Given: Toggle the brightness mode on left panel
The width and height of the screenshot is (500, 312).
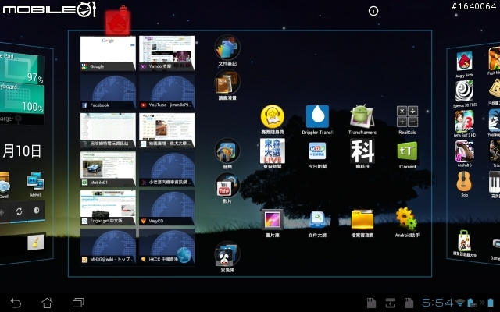Looking at the screenshot, I should coord(37,210).
